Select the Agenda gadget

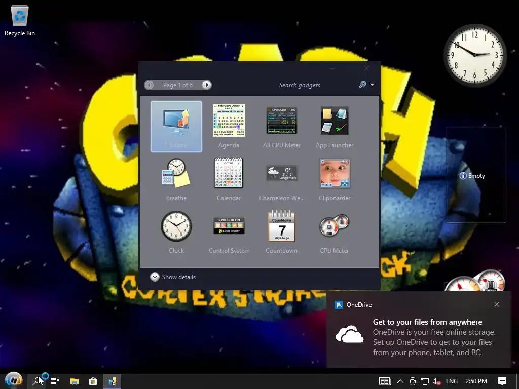pyautogui.click(x=229, y=126)
